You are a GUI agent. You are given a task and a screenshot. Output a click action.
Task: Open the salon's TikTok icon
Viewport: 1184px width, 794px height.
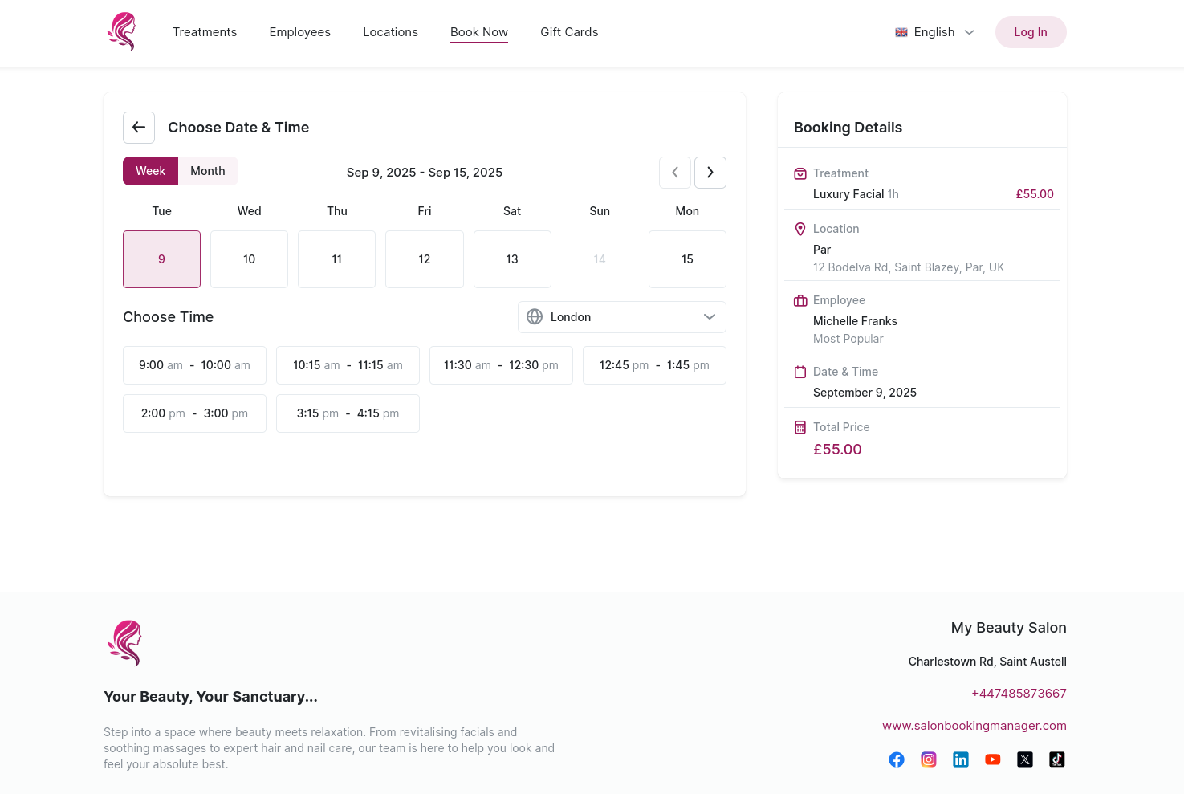coord(1057,759)
